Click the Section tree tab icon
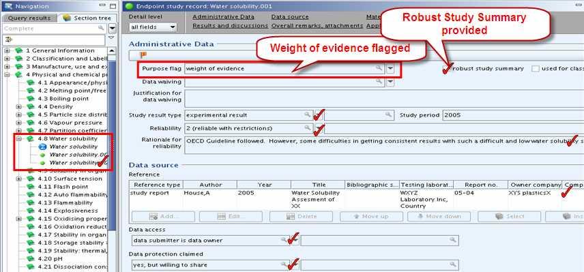Viewport: 584px width, 272px height. (67, 18)
